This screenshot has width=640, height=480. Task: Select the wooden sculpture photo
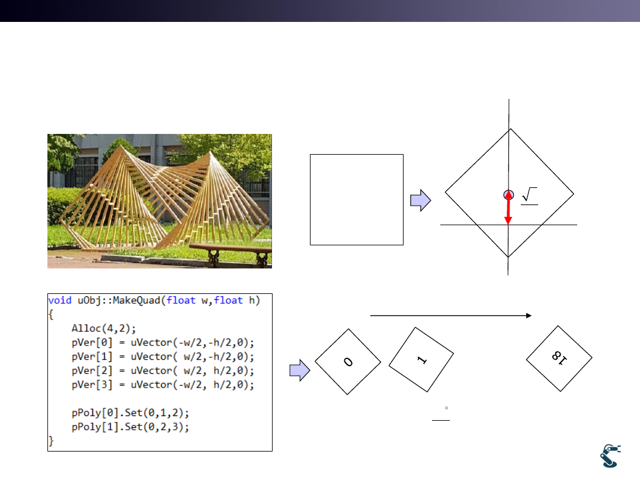159,201
